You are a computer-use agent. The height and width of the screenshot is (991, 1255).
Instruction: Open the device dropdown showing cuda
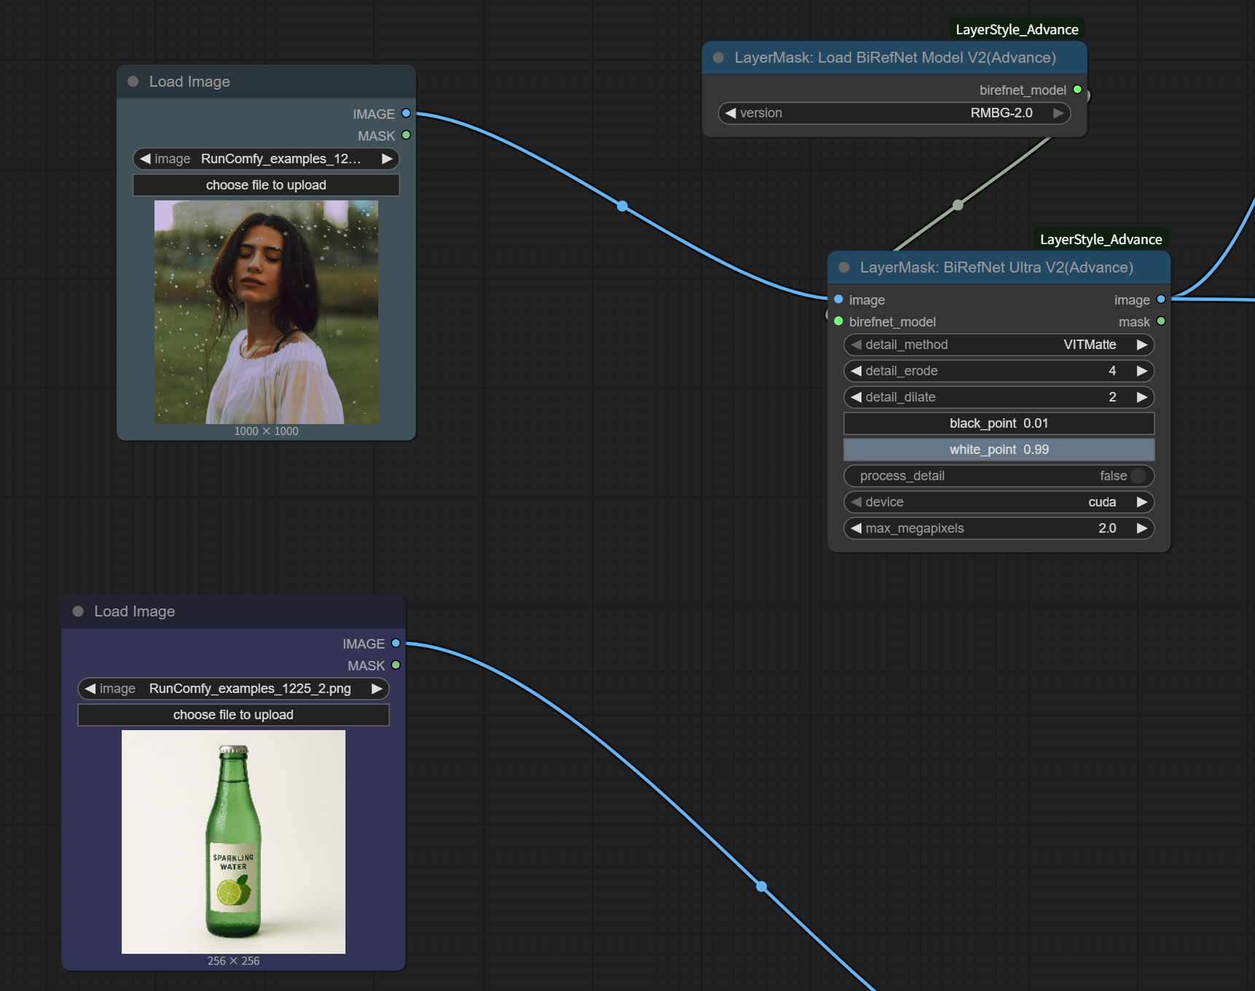tap(999, 502)
